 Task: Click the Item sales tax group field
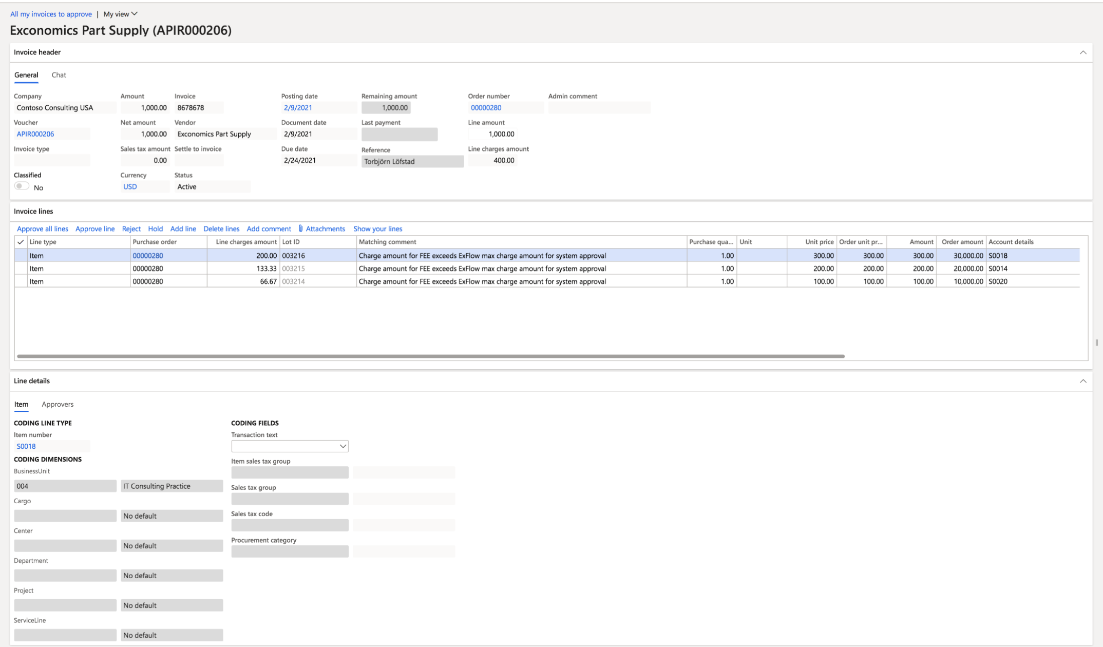(x=290, y=472)
